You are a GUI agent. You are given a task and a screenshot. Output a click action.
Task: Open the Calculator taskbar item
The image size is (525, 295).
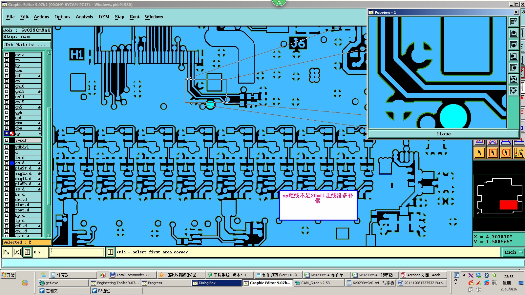73,275
